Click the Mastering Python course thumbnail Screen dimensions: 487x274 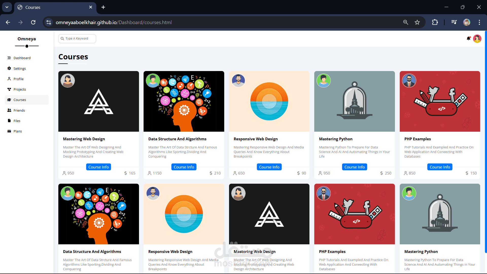pyautogui.click(x=354, y=101)
